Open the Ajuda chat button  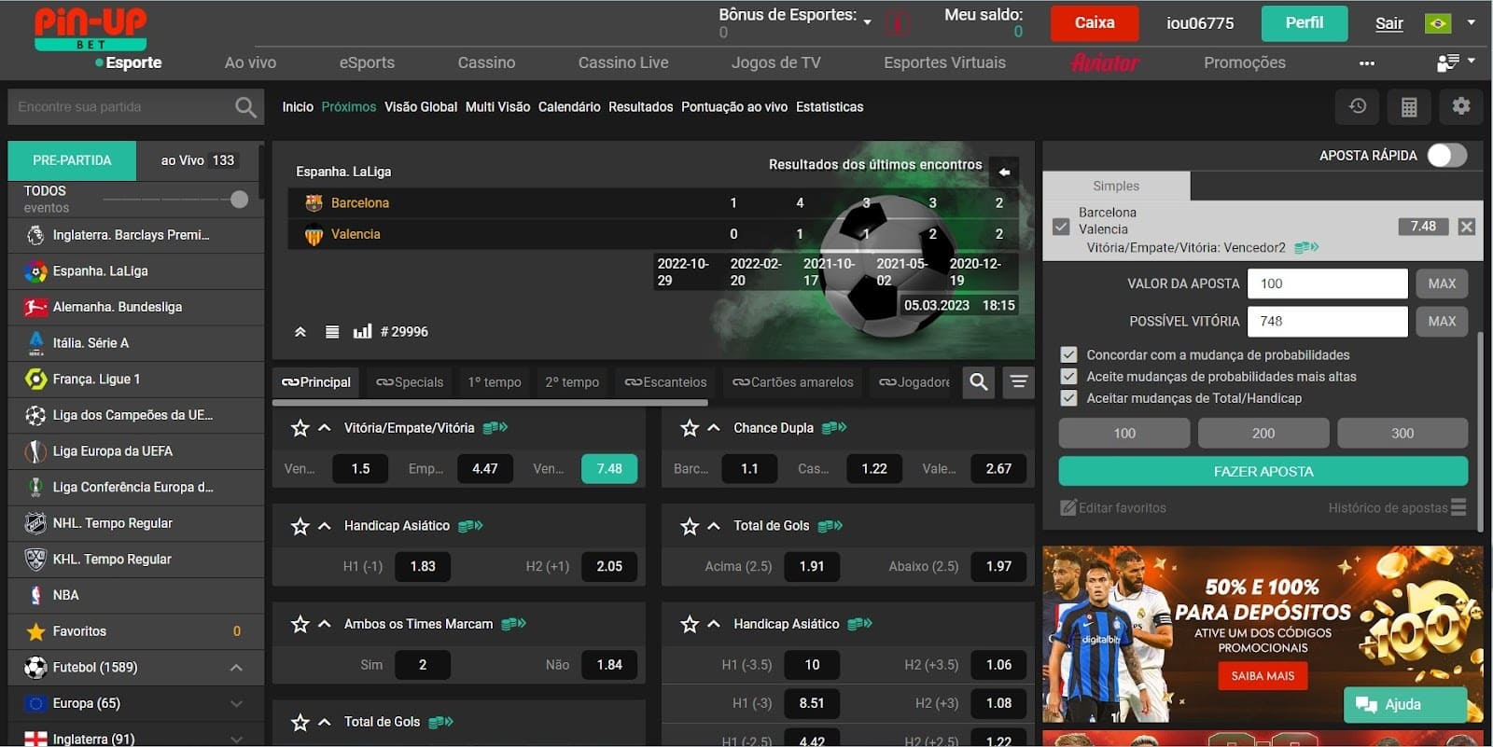coord(1405,704)
